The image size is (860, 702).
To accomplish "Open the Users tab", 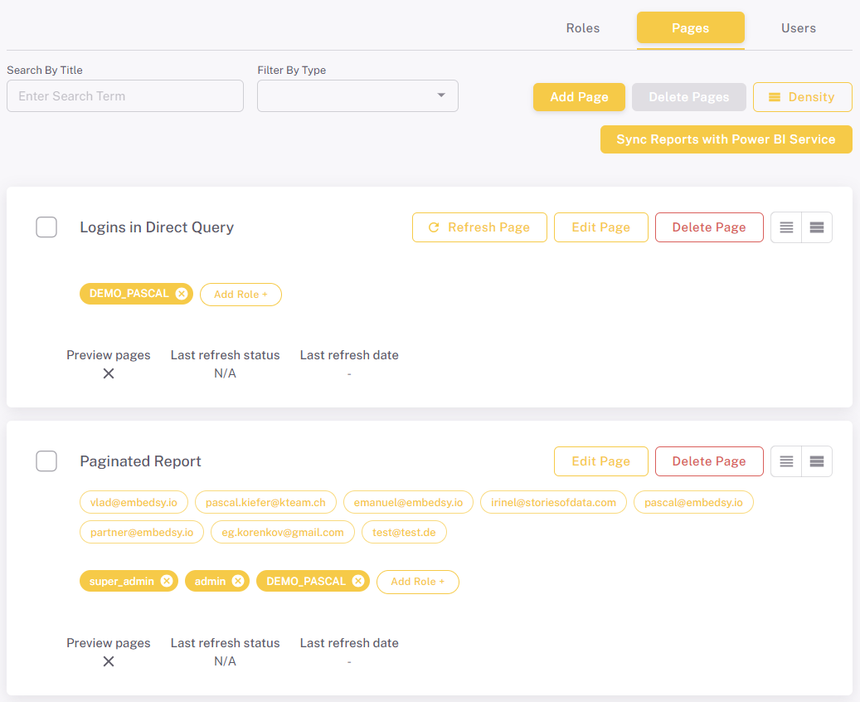I will pos(798,27).
